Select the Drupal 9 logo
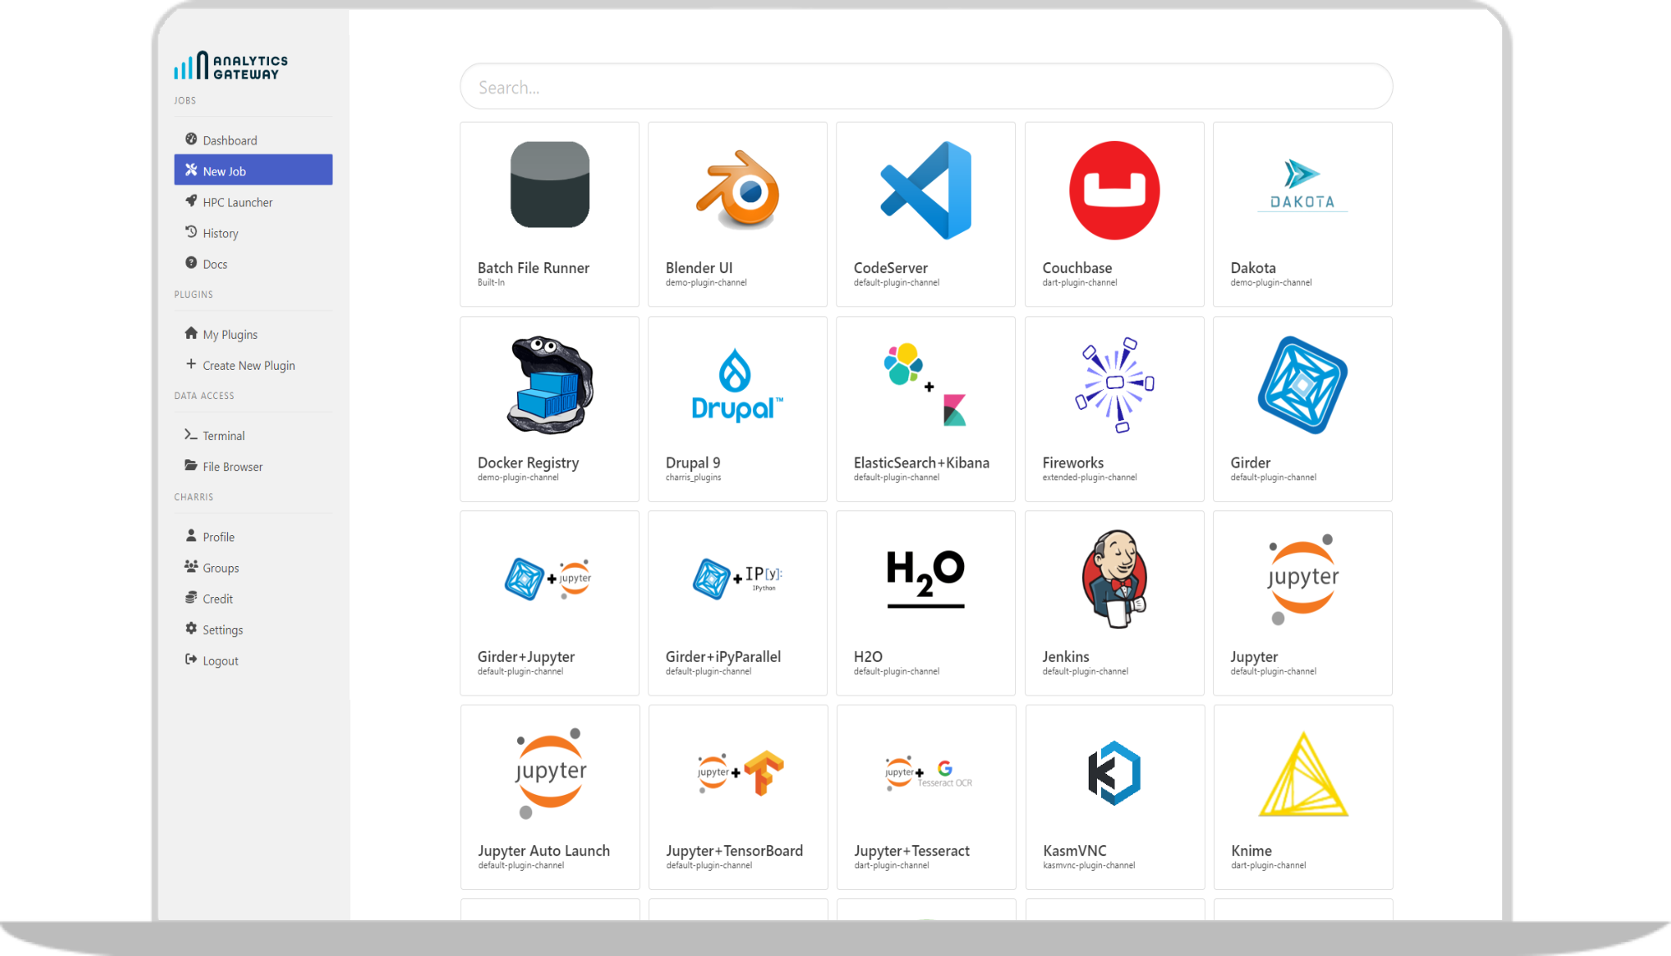This screenshot has width=1671, height=956. point(738,385)
